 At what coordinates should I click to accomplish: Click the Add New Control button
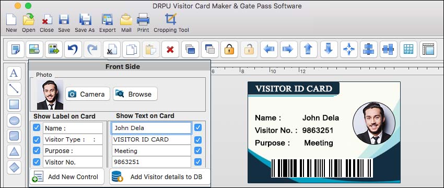point(67,177)
